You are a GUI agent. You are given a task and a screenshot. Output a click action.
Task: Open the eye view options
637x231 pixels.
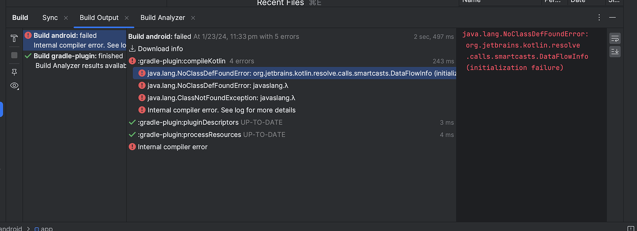pos(14,86)
